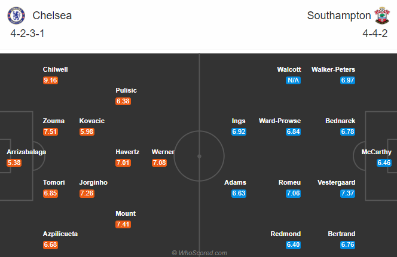Screen dimensions: 397x257
Task: Select player name Azpilicueta
Action: (60, 234)
